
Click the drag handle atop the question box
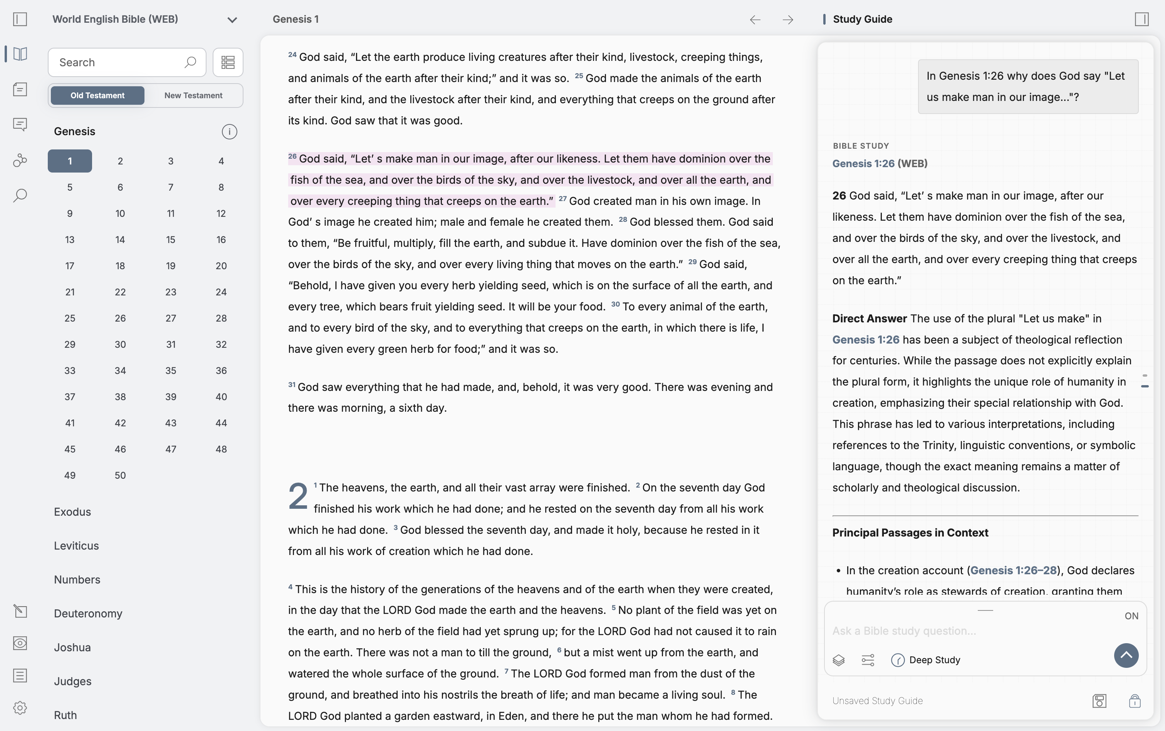click(x=985, y=610)
